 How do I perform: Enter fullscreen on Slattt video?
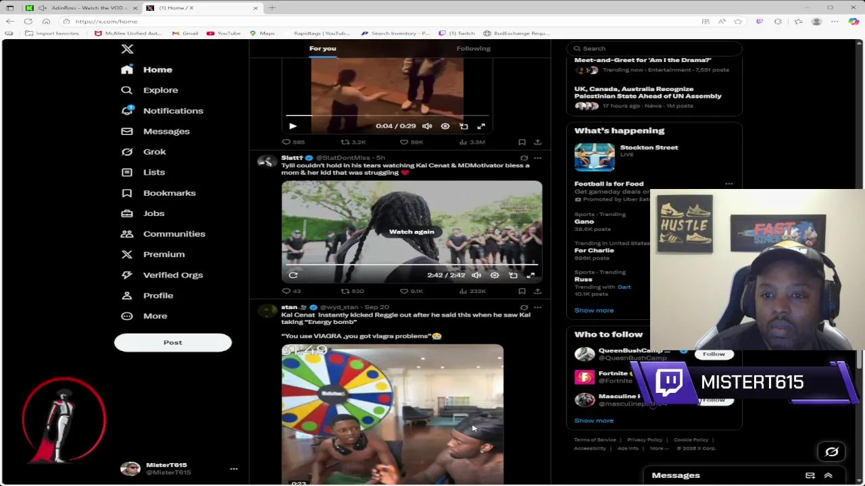(x=530, y=275)
